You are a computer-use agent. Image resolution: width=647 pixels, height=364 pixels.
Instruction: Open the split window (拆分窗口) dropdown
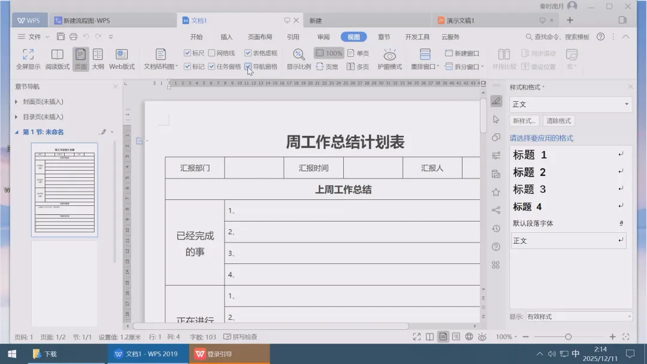[464, 66]
